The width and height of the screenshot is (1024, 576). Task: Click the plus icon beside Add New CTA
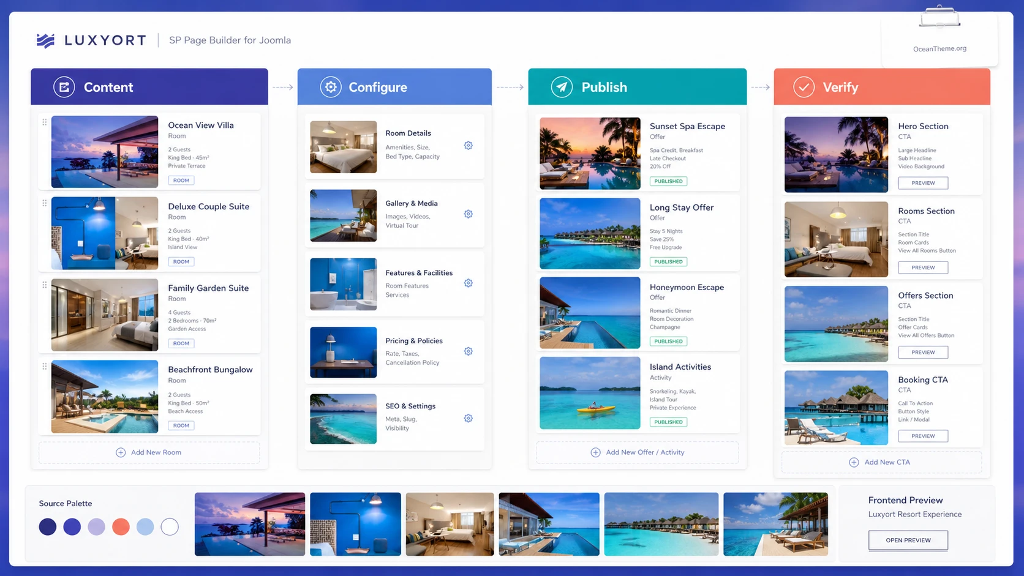[854, 462]
